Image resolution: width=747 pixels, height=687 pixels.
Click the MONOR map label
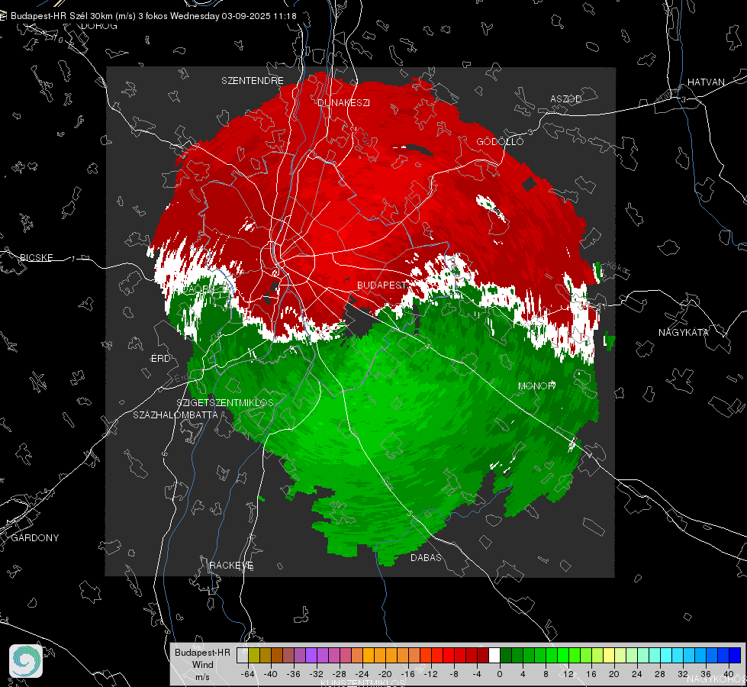[x=536, y=385]
